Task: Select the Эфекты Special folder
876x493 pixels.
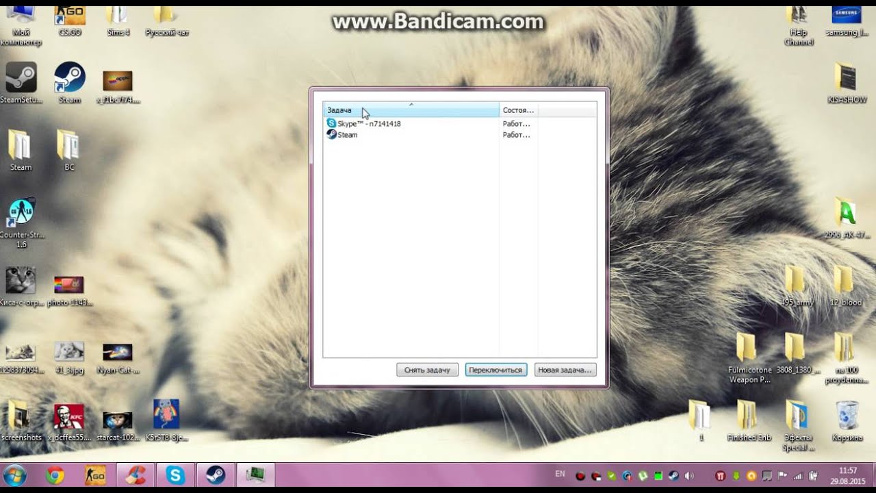Action: click(x=798, y=425)
